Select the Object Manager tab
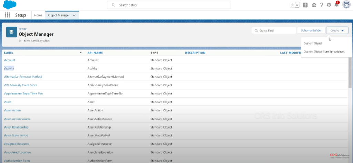Image resolution: width=353 pixels, height=163 pixels. pyautogui.click(x=59, y=15)
